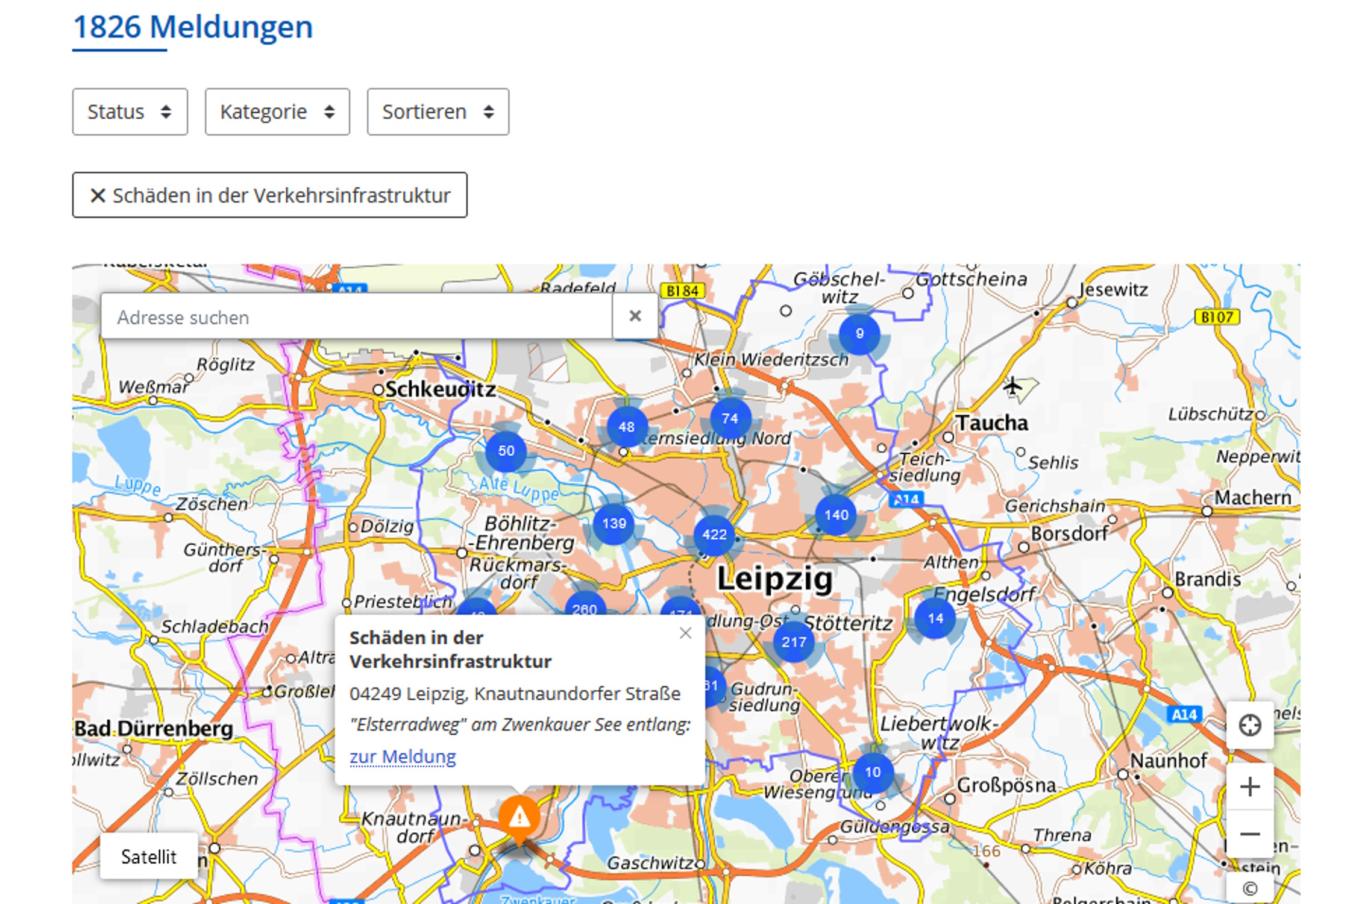Zoom out with the minus button

point(1249,834)
